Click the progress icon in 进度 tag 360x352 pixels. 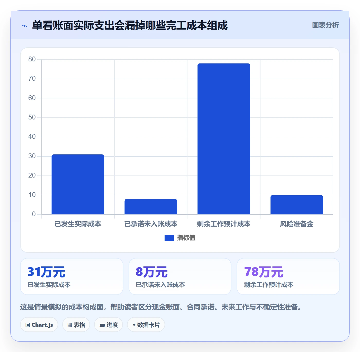(102, 325)
